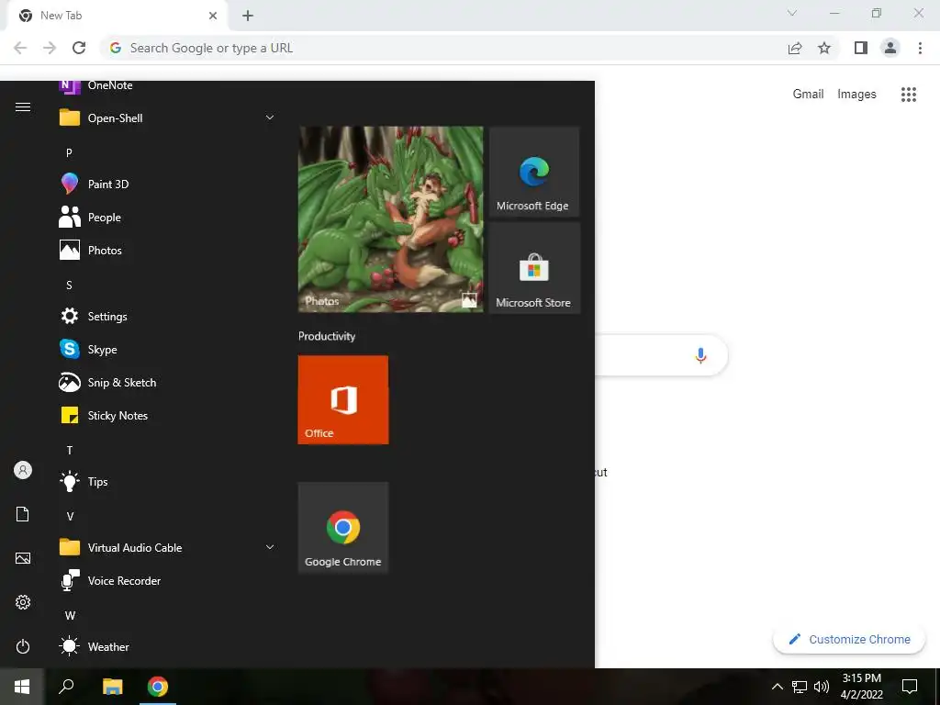
Task: Launch the Office tile
Action: pyautogui.click(x=343, y=400)
